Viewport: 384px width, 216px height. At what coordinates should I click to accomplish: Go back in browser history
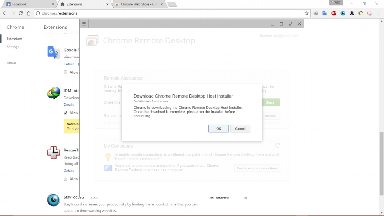coord(5,13)
